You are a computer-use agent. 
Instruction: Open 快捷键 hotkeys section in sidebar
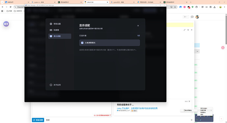tap(60, 30)
